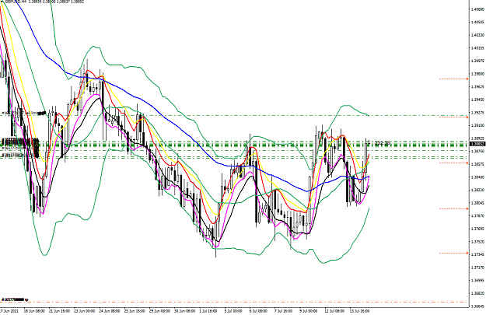Click the 1.39625 price scale label
486x315 pixels.
[477, 86]
